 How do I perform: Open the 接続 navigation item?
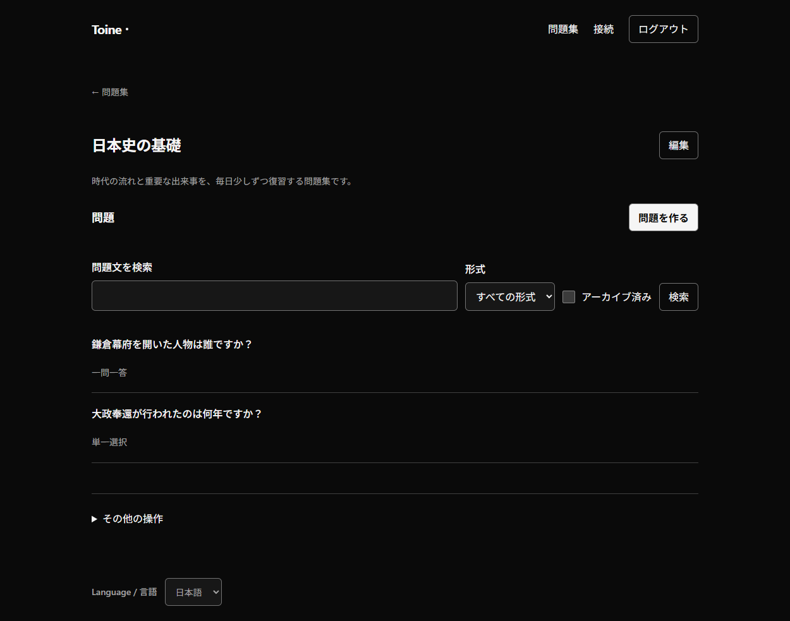point(604,29)
